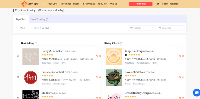Favorite the LayeredOwlsNest shop star
The image size is (200, 99).
point(180,77)
